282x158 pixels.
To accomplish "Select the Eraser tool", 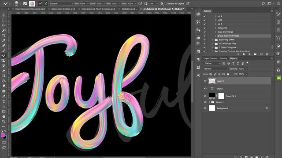I will pos(4,71).
